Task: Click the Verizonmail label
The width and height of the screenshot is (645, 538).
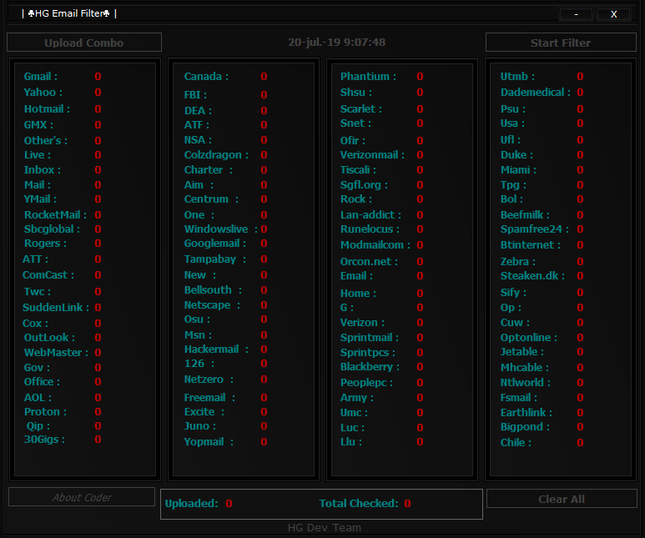Action: 372,155
